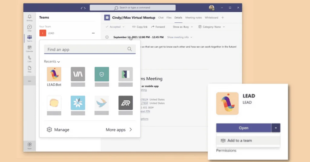Open the Meeting notes tab
Viewport: 310px width, 162px height.
point(193,18)
